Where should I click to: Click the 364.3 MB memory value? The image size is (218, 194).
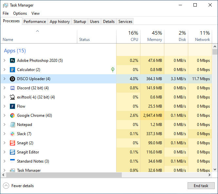pos(154,79)
